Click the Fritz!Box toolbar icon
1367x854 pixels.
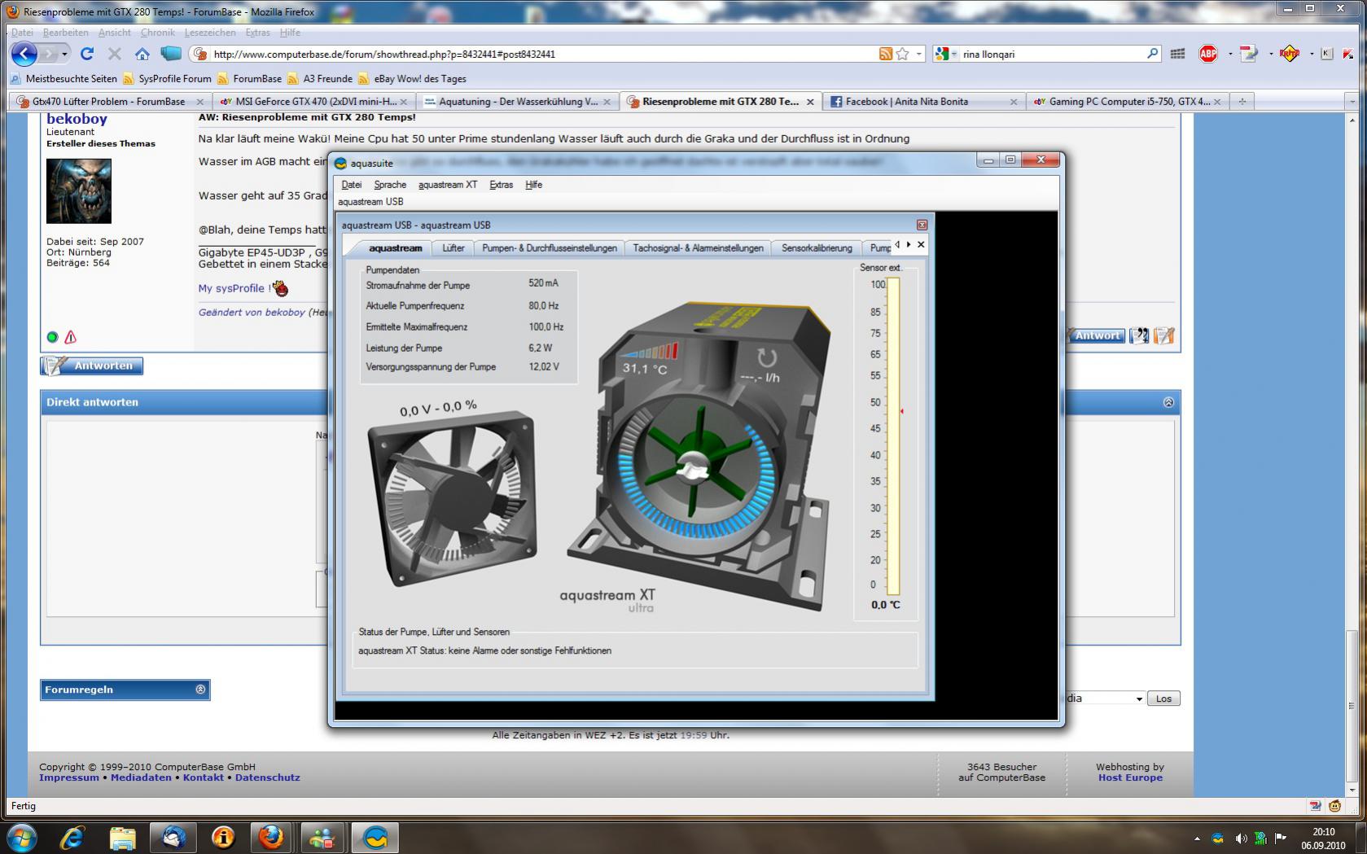1290,54
